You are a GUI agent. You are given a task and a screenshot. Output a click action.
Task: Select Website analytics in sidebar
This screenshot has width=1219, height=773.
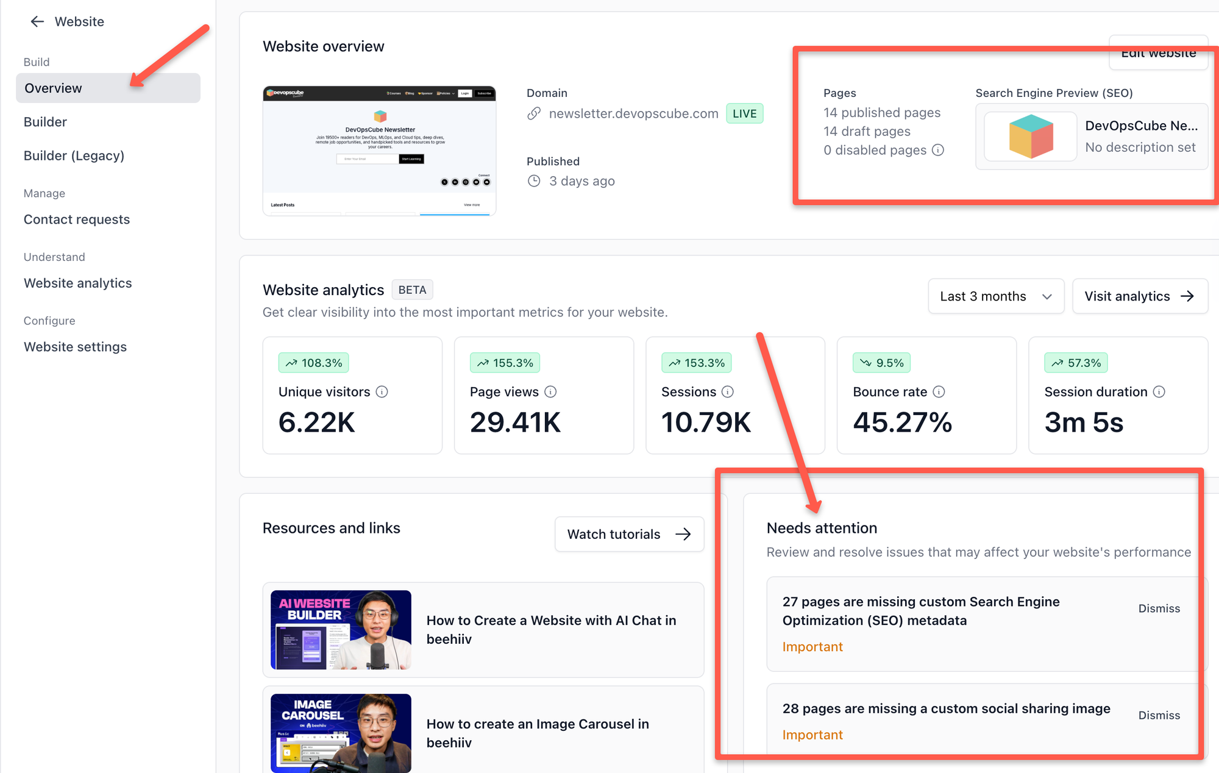pyautogui.click(x=77, y=283)
